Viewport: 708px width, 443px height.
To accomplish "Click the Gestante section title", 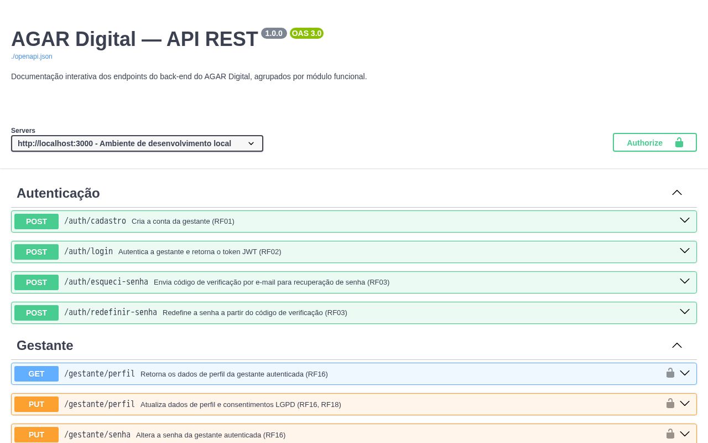I will (x=45, y=346).
